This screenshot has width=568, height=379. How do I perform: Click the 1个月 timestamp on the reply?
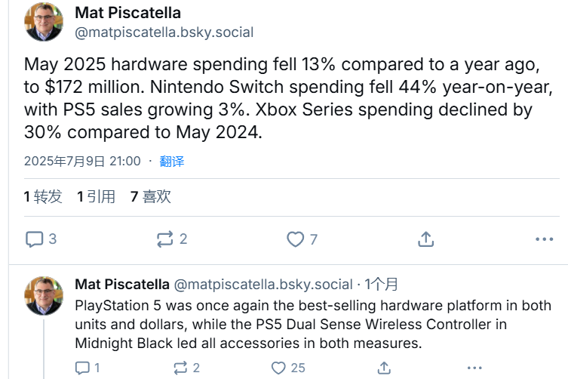point(382,285)
